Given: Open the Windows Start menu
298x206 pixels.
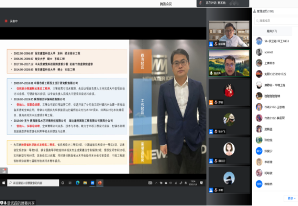Looking at the screenshot, I should (3, 183).
